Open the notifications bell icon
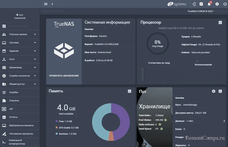228x147 pixels. pyautogui.click(x=209, y=4)
